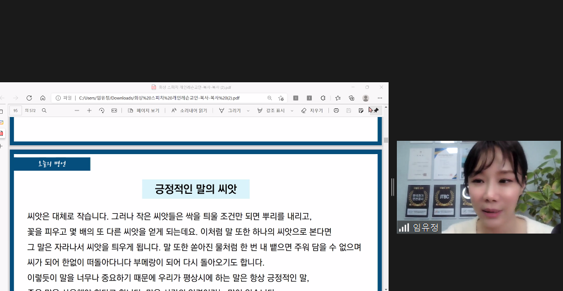Fit PDF to page width

[x=114, y=110]
